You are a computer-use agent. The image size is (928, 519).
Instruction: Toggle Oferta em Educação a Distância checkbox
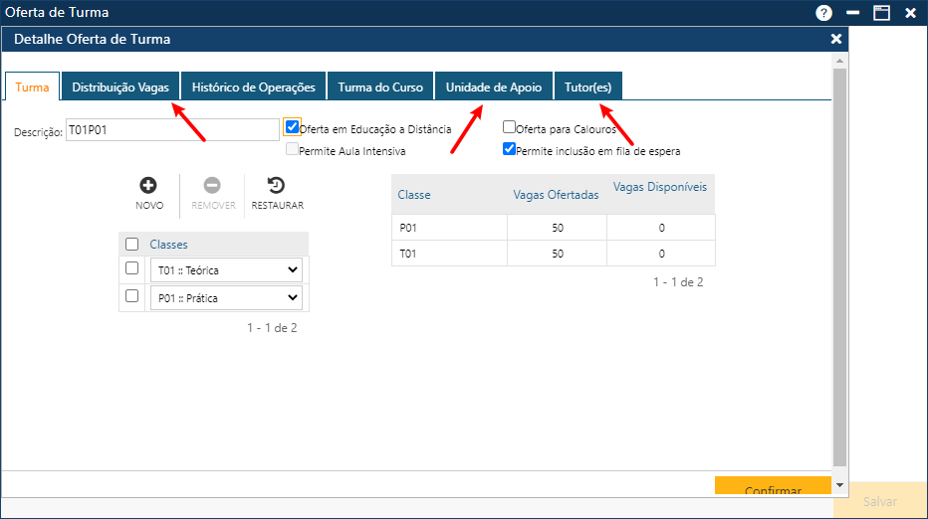click(x=292, y=127)
